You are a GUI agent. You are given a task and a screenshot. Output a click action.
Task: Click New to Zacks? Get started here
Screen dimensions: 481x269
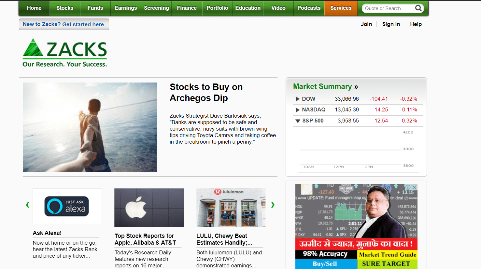[64, 24]
